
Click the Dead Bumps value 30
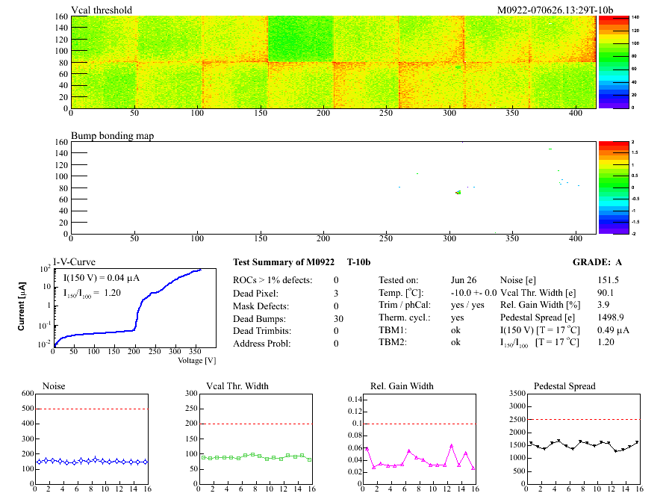(x=336, y=318)
